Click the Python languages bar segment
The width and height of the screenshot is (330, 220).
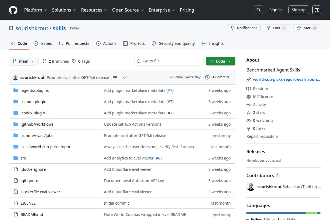[x=276, y=213]
